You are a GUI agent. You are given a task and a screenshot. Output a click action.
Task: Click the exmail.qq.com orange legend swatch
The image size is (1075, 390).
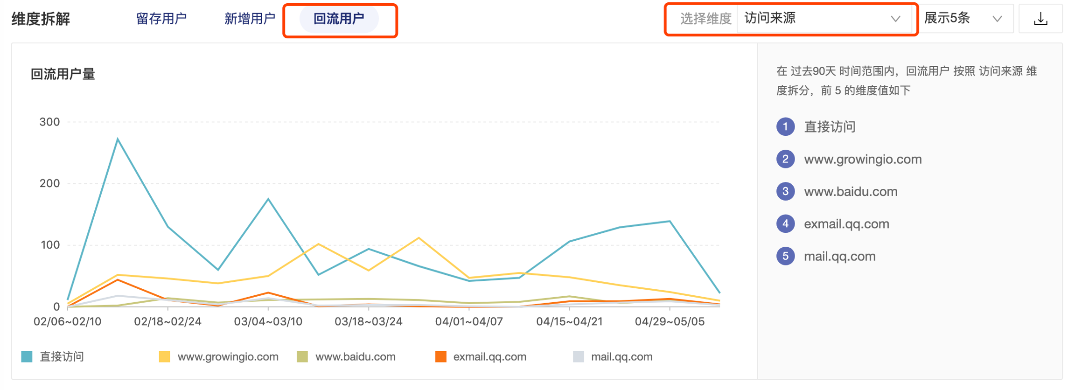[440, 357]
